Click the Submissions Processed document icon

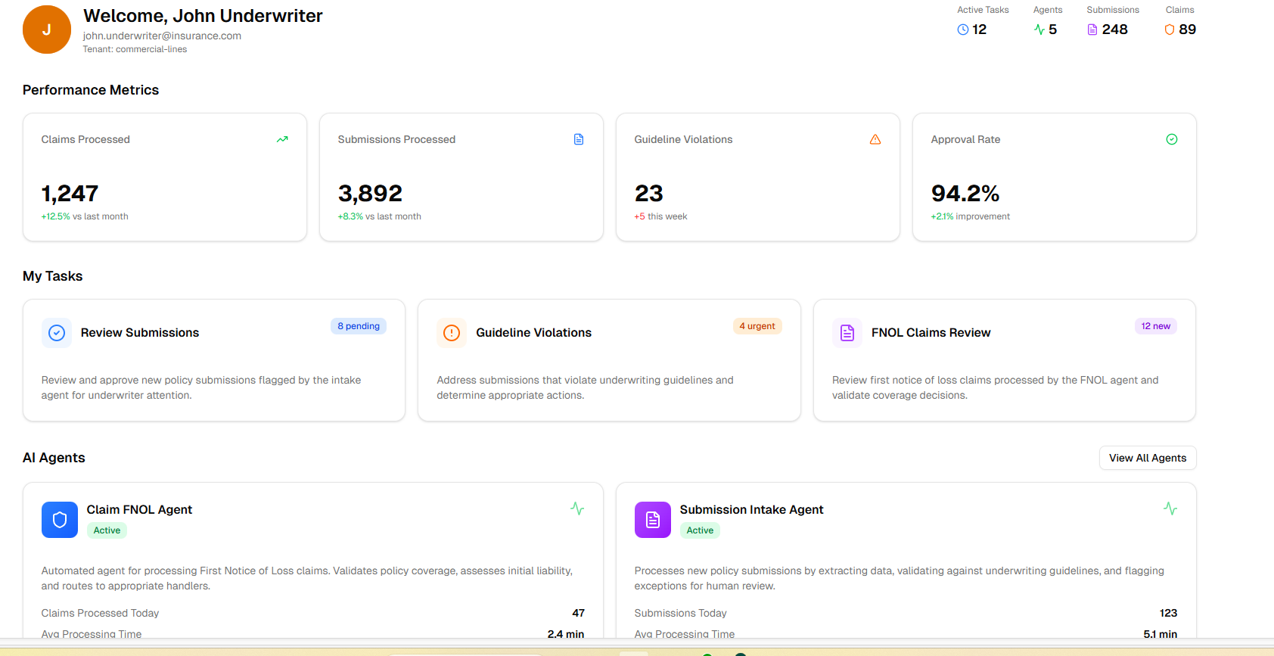click(579, 139)
